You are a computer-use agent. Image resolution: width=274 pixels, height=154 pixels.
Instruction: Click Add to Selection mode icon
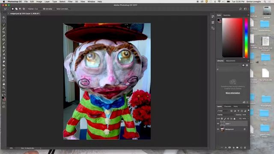tap(16, 9)
